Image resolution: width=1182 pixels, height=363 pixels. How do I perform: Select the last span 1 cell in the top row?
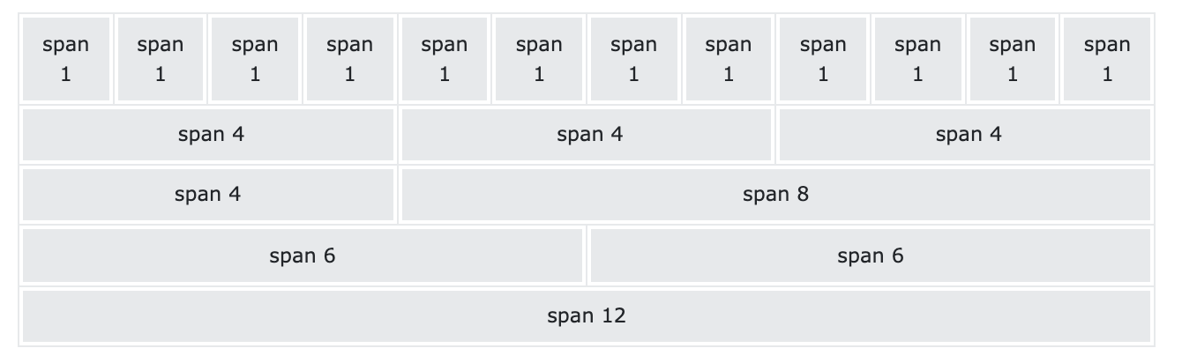point(1107,59)
